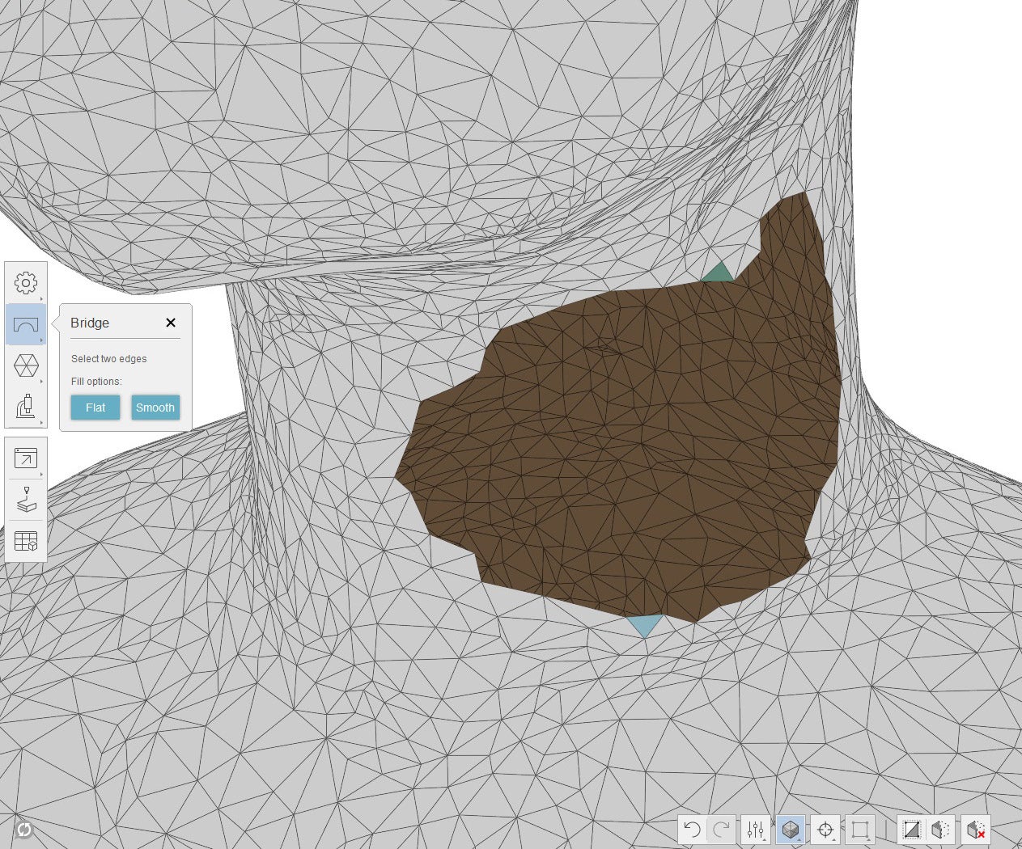The image size is (1022, 849).
Task: Select the Bridge arch tool icon
Action: pos(26,325)
